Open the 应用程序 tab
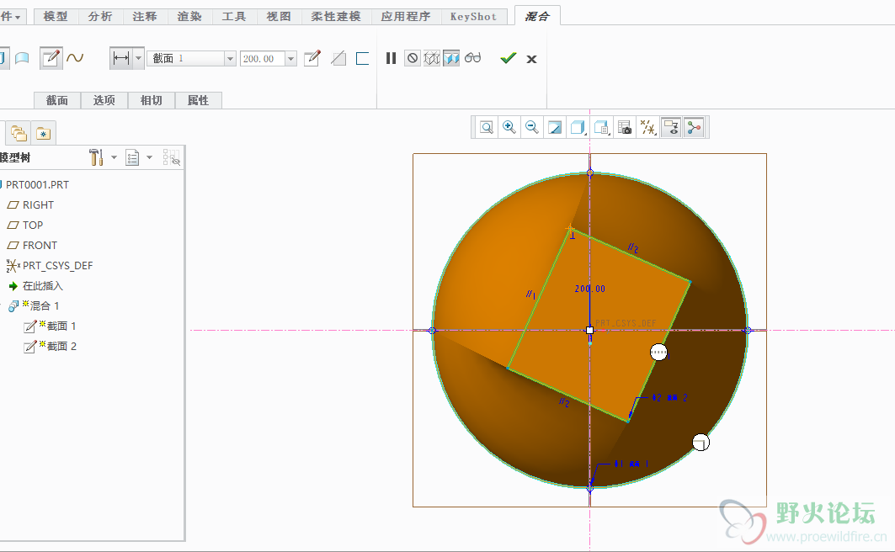 point(405,17)
